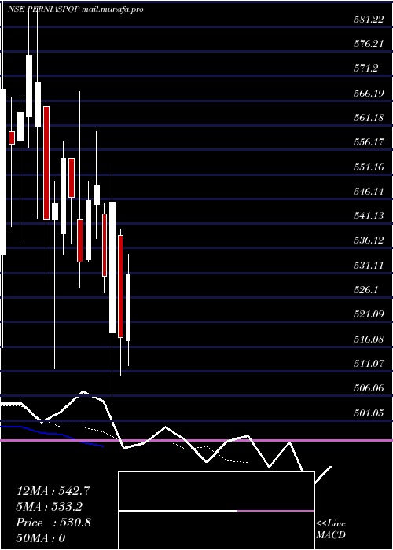This screenshot has height=550, width=393.
Task: Click the 541.13 price label
Action: [x=369, y=216]
